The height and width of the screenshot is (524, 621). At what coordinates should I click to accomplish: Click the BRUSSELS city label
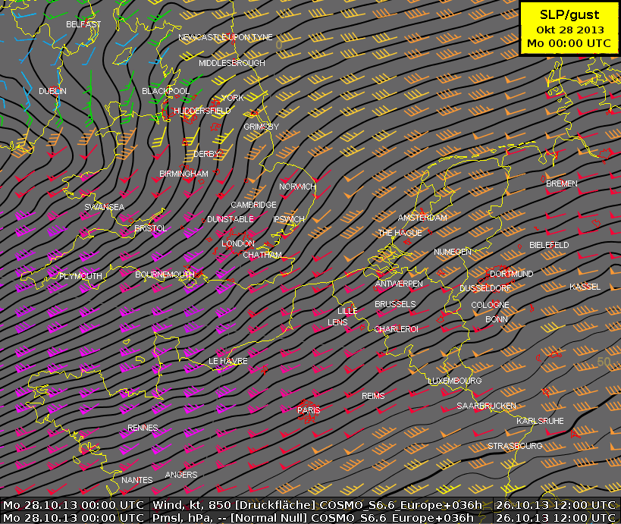395,304
